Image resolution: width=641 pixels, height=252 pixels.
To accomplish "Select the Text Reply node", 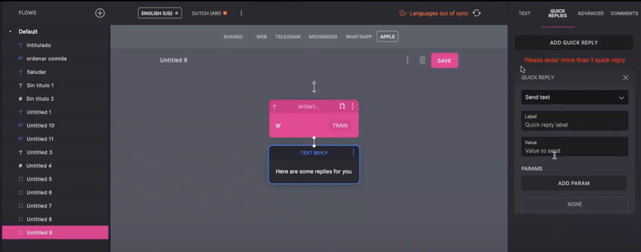I will click(x=314, y=165).
